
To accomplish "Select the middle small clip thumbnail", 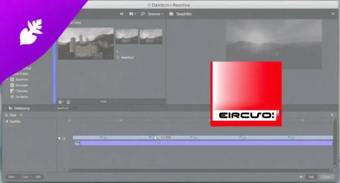I will (x=127, y=36).
